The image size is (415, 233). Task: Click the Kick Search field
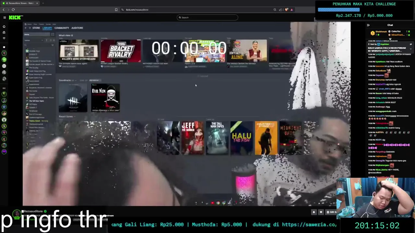pyautogui.click(x=207, y=17)
